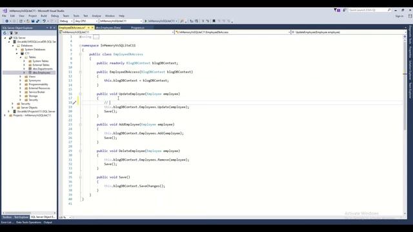The image size is (413, 232).
Task: Pin the SQL Server Object Explorer panel
Action: [x=51, y=28]
